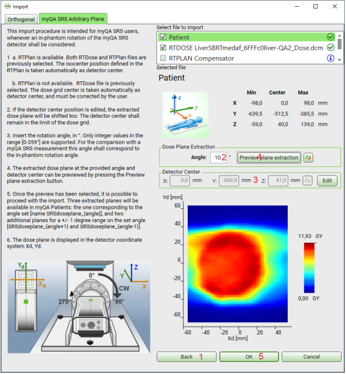Cancel the import dialog
Viewport: 346px width, 374px height.
[311, 357]
